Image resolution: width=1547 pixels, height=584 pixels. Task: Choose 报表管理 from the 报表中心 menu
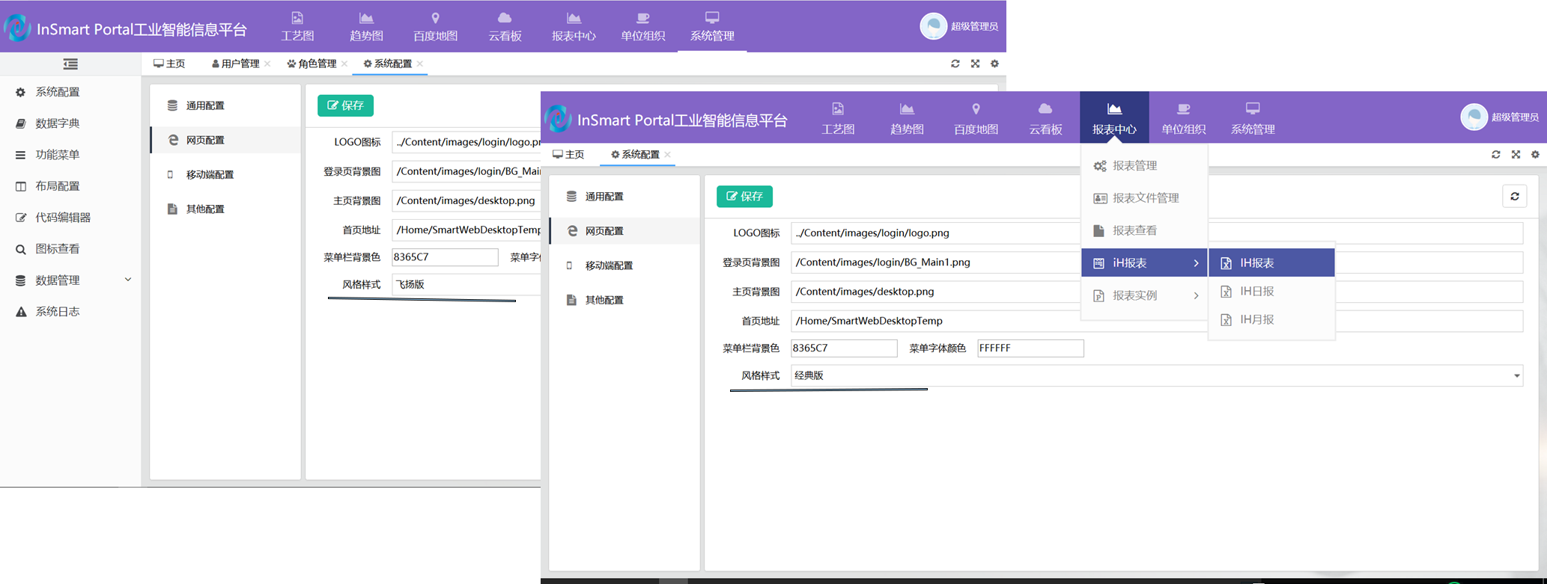pyautogui.click(x=1144, y=166)
